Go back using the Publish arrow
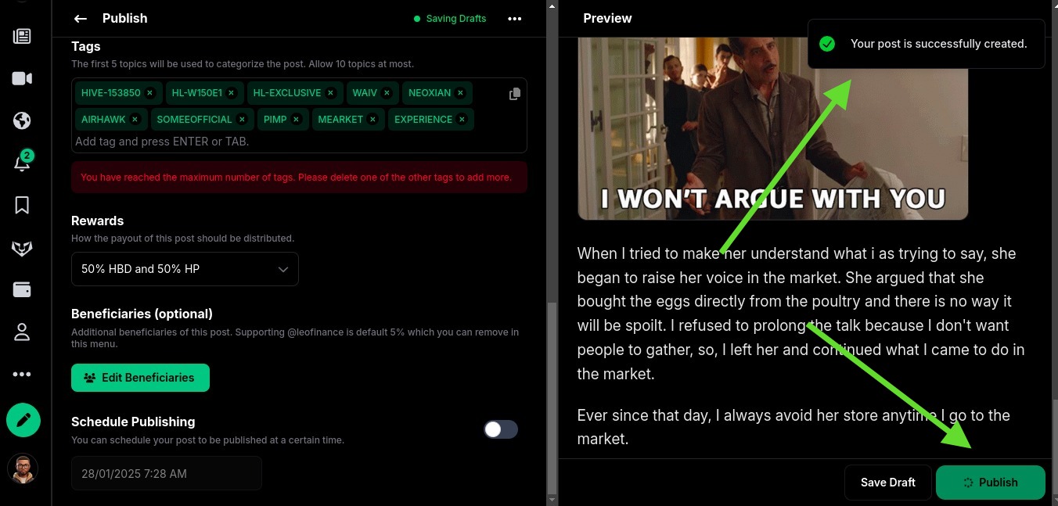The height and width of the screenshot is (506, 1058). [80, 19]
